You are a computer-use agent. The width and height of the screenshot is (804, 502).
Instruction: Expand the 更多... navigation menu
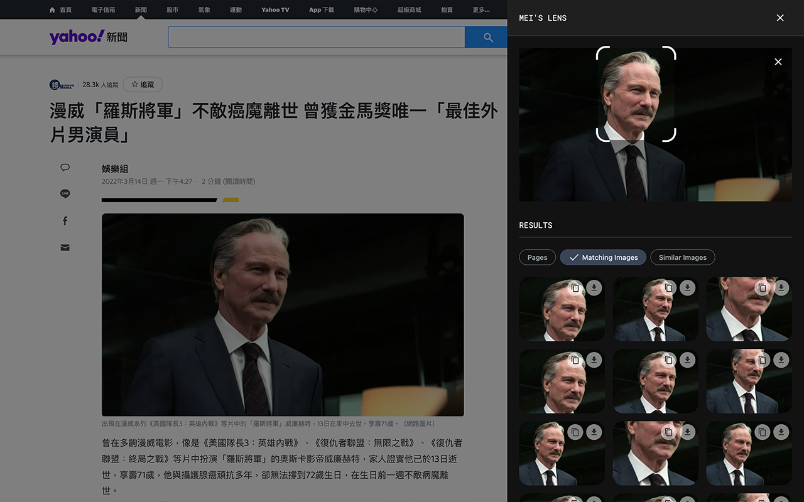tap(481, 10)
